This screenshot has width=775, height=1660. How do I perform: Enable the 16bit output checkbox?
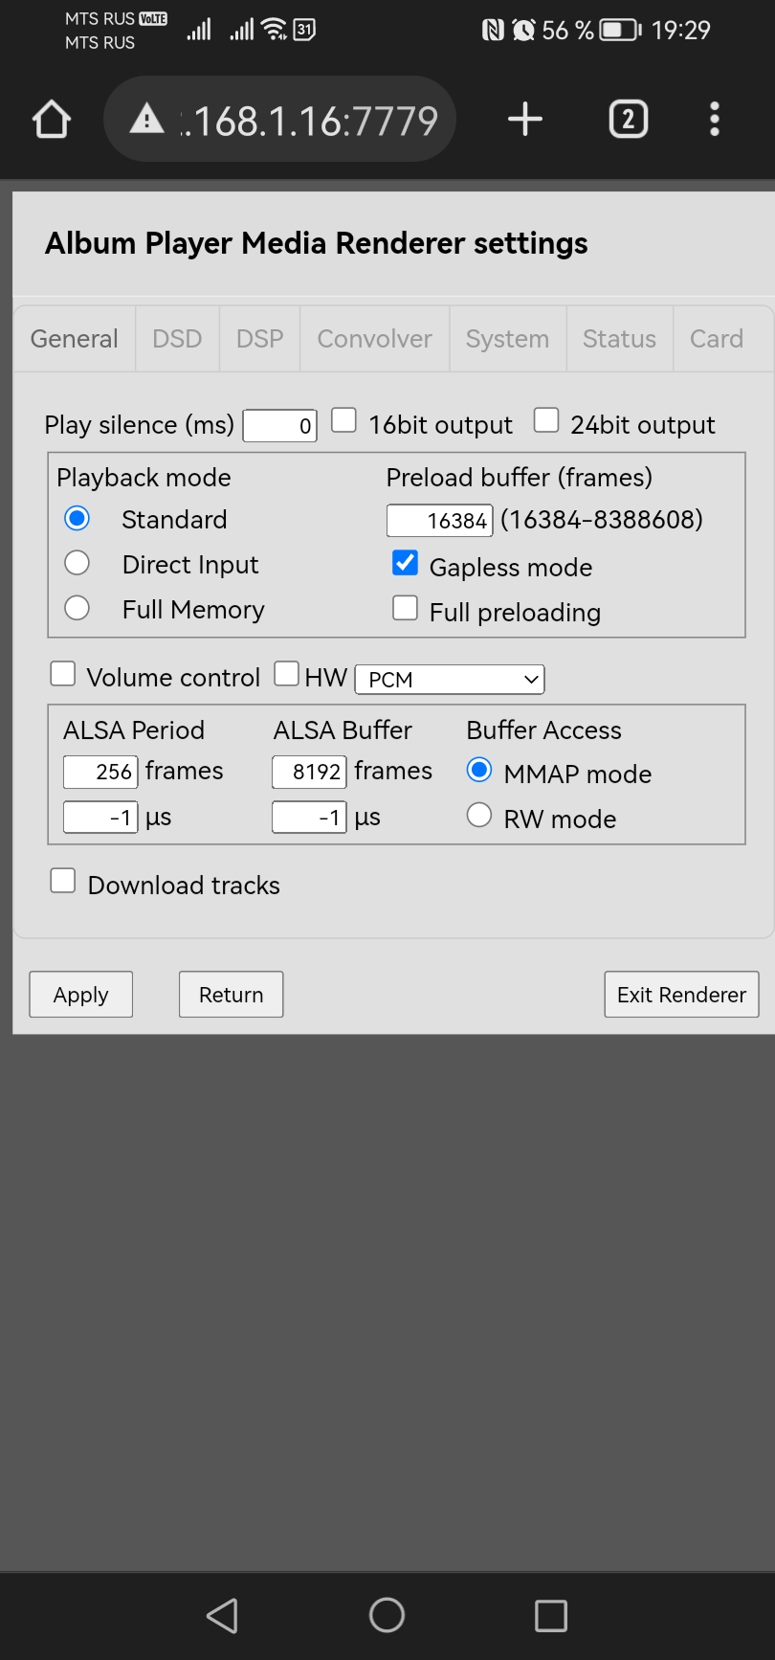[343, 420]
